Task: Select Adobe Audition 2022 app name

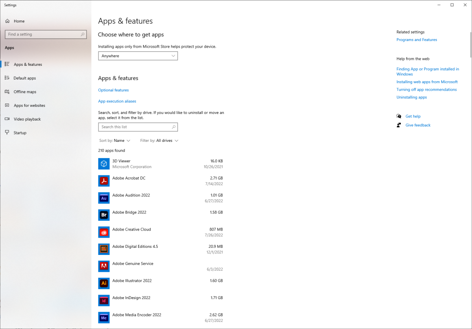Action: click(x=131, y=195)
